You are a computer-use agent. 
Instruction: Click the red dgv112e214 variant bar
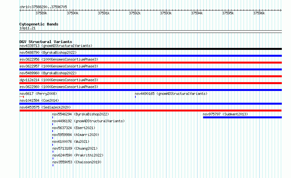click(x=150, y=83)
